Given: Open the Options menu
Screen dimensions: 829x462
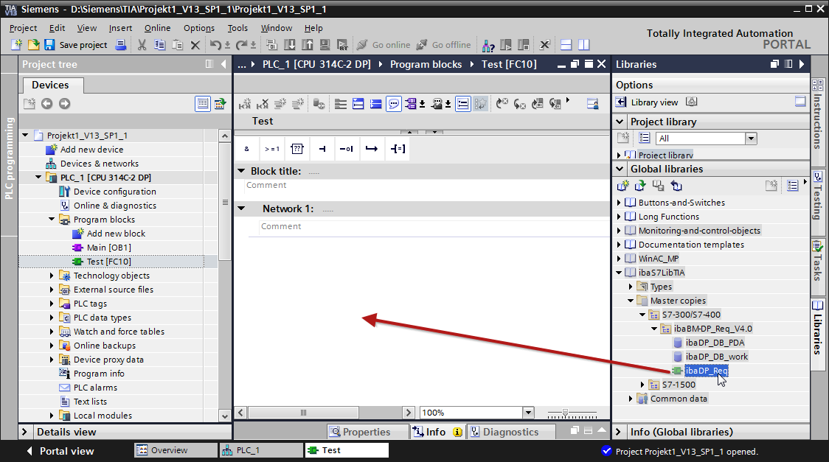Looking at the screenshot, I should [x=199, y=28].
